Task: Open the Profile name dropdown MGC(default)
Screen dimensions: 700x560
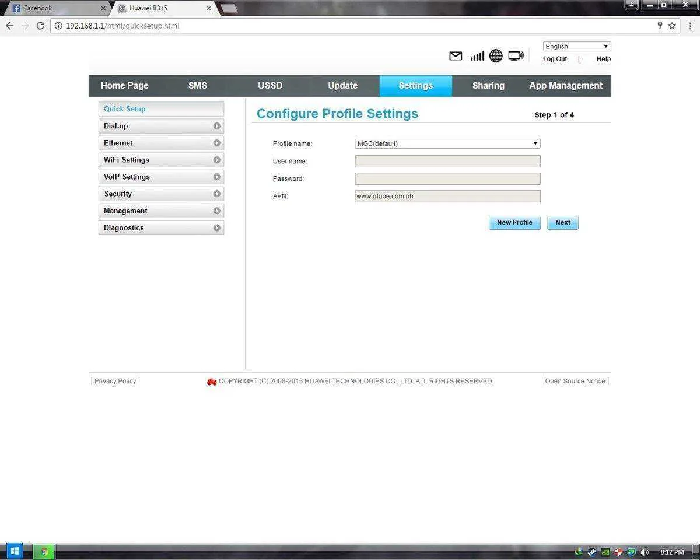Action: point(447,143)
